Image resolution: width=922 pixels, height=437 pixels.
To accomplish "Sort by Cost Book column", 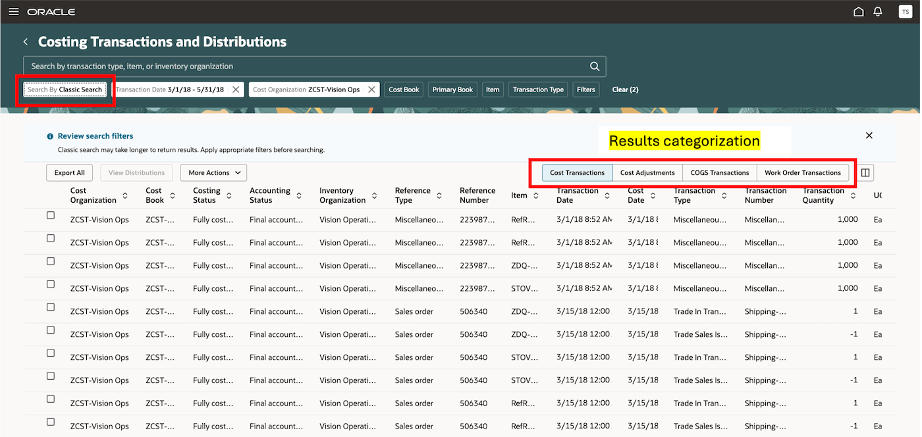I will (x=173, y=196).
